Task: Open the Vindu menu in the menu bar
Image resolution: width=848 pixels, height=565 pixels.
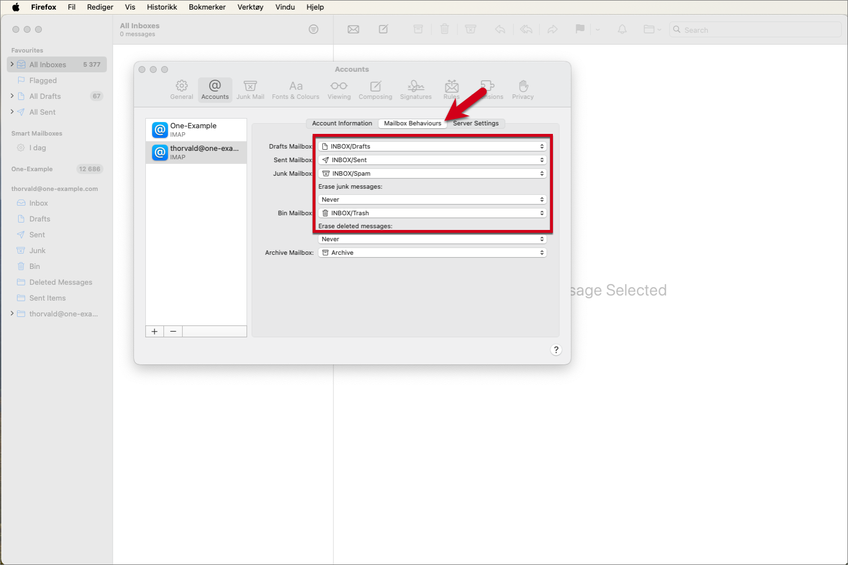Action: (x=284, y=7)
